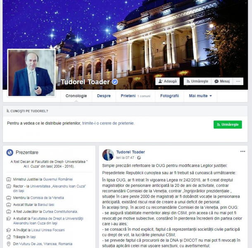Open the three-dots menu on cover photo
The image size is (252, 248).
pyautogui.click(x=238, y=81)
